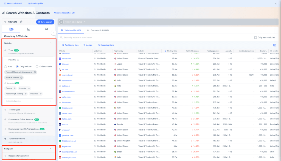Viewport: 281px width, 161px height.
Task: Open the contacts people filter icon tab
Action: tap(46, 29)
